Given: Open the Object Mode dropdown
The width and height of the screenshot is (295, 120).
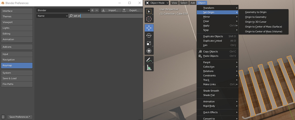Looking at the screenshot, I should [157, 3].
